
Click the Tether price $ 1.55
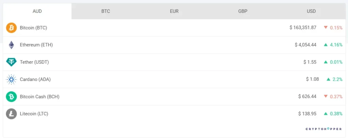310,62
